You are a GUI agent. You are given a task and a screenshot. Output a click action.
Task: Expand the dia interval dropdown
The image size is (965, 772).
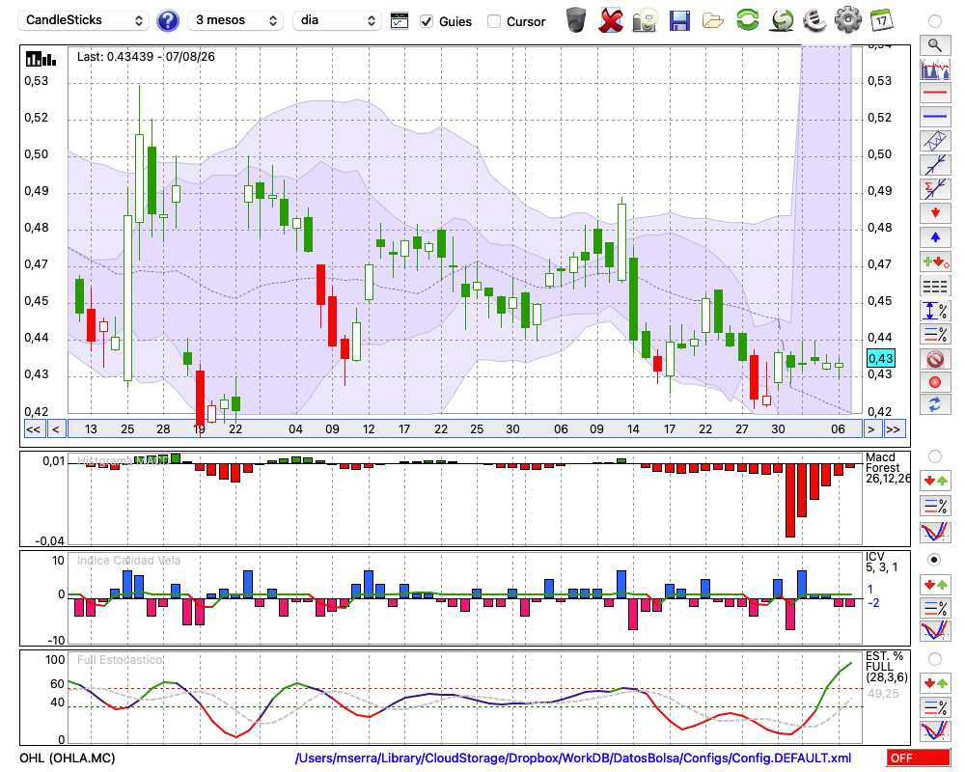(337, 20)
